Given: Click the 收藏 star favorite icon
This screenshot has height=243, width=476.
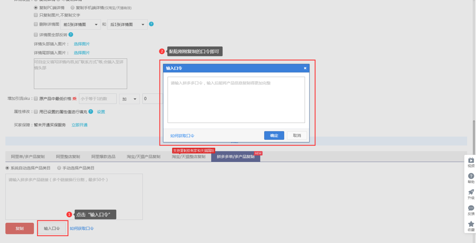Looking at the screenshot, I should click(x=471, y=226).
